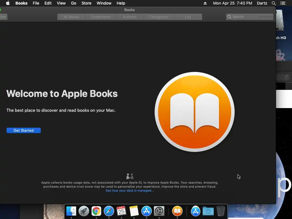Open the Trash in the Dock
The image size is (292, 219).
pos(221,211)
